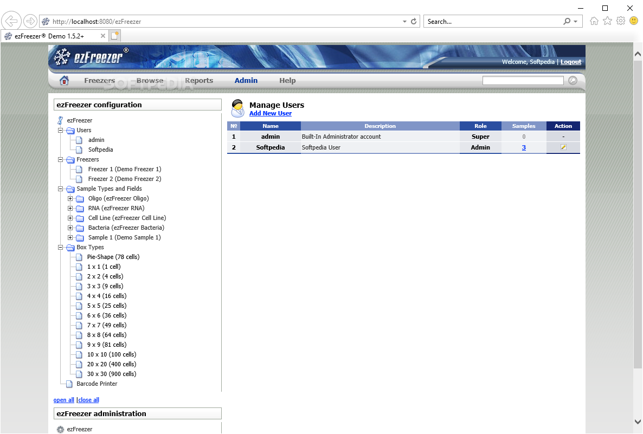This screenshot has height=434, width=643.
Task: Click the ezFreezer search input field
Action: click(523, 81)
